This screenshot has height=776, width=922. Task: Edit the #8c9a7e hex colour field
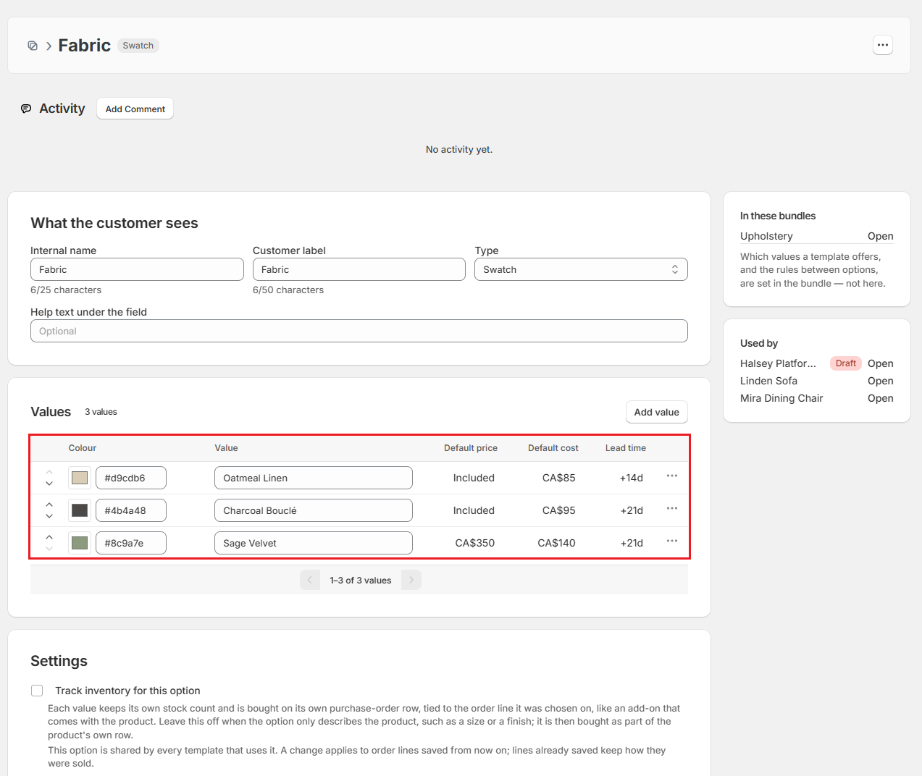tap(131, 543)
